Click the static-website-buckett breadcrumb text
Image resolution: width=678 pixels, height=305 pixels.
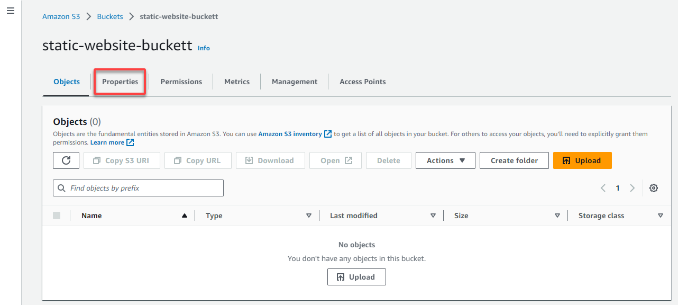(x=179, y=16)
